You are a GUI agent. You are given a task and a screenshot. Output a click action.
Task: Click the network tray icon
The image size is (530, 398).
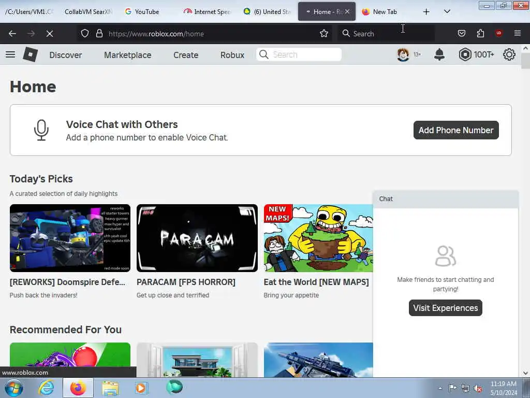pyautogui.click(x=465, y=389)
